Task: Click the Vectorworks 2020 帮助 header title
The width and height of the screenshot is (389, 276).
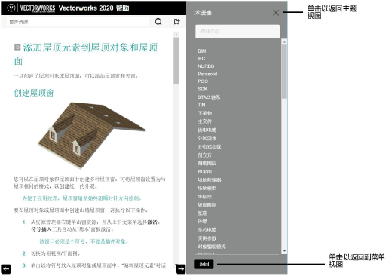Action: tap(93, 8)
